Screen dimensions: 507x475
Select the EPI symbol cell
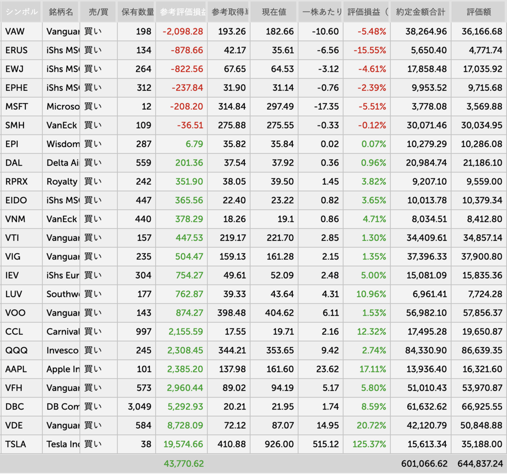[21, 144]
